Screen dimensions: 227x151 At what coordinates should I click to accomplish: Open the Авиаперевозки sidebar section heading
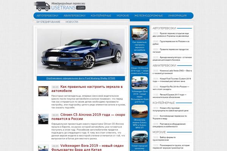coord(164,66)
